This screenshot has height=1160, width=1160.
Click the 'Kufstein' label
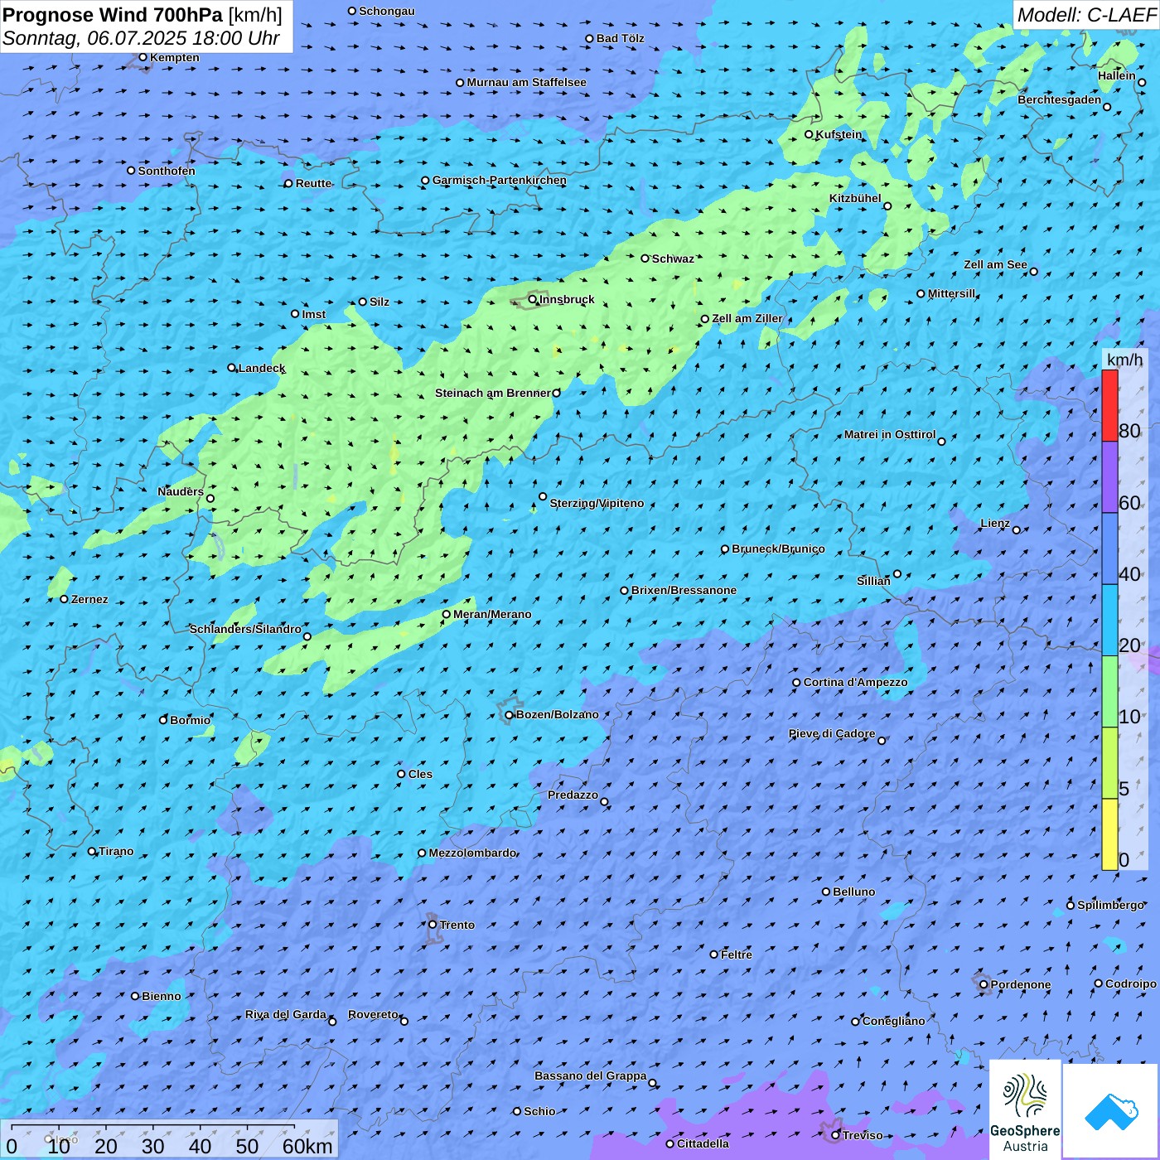[839, 134]
